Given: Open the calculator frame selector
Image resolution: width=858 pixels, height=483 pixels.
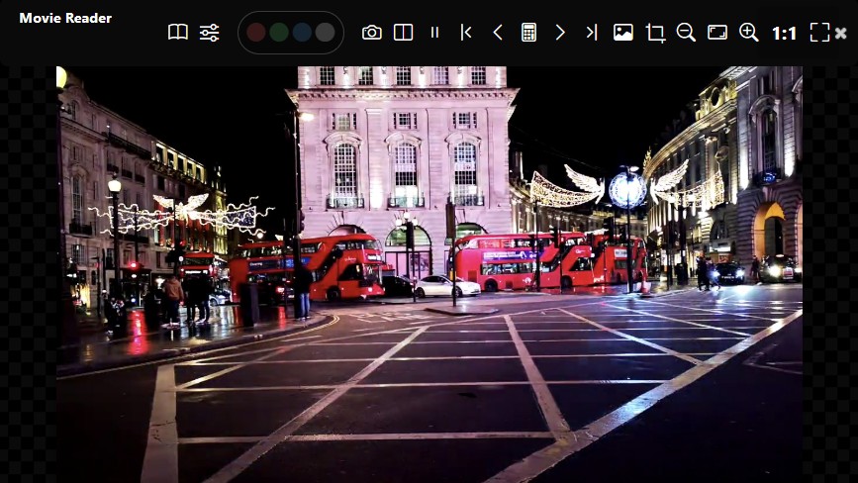Looking at the screenshot, I should (x=529, y=33).
